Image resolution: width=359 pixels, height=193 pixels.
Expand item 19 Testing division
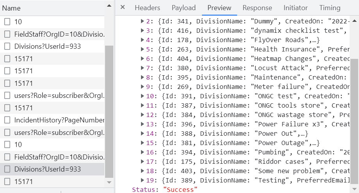click(143, 180)
